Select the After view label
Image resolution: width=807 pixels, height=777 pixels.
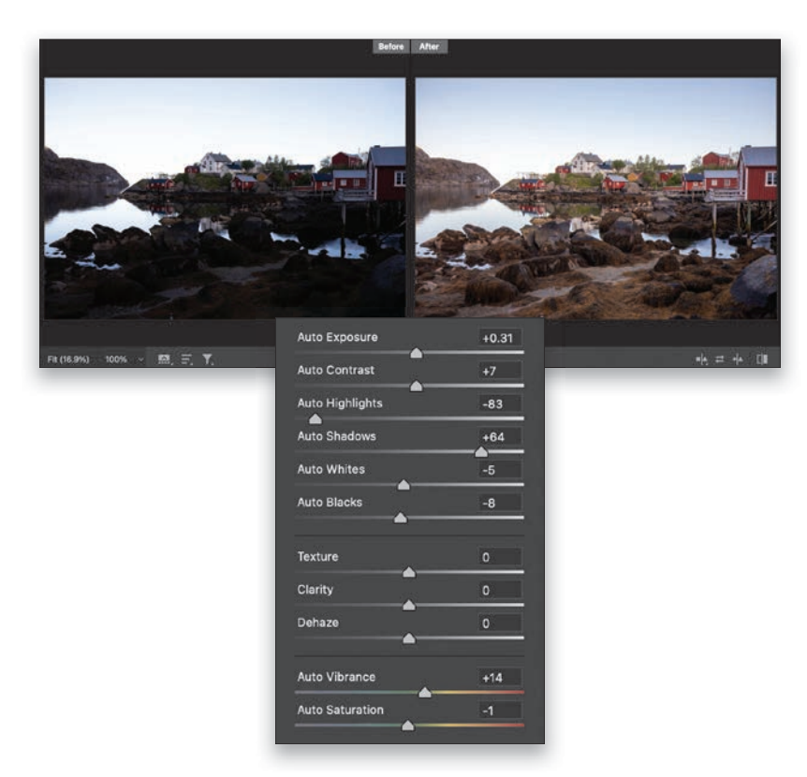pos(429,47)
